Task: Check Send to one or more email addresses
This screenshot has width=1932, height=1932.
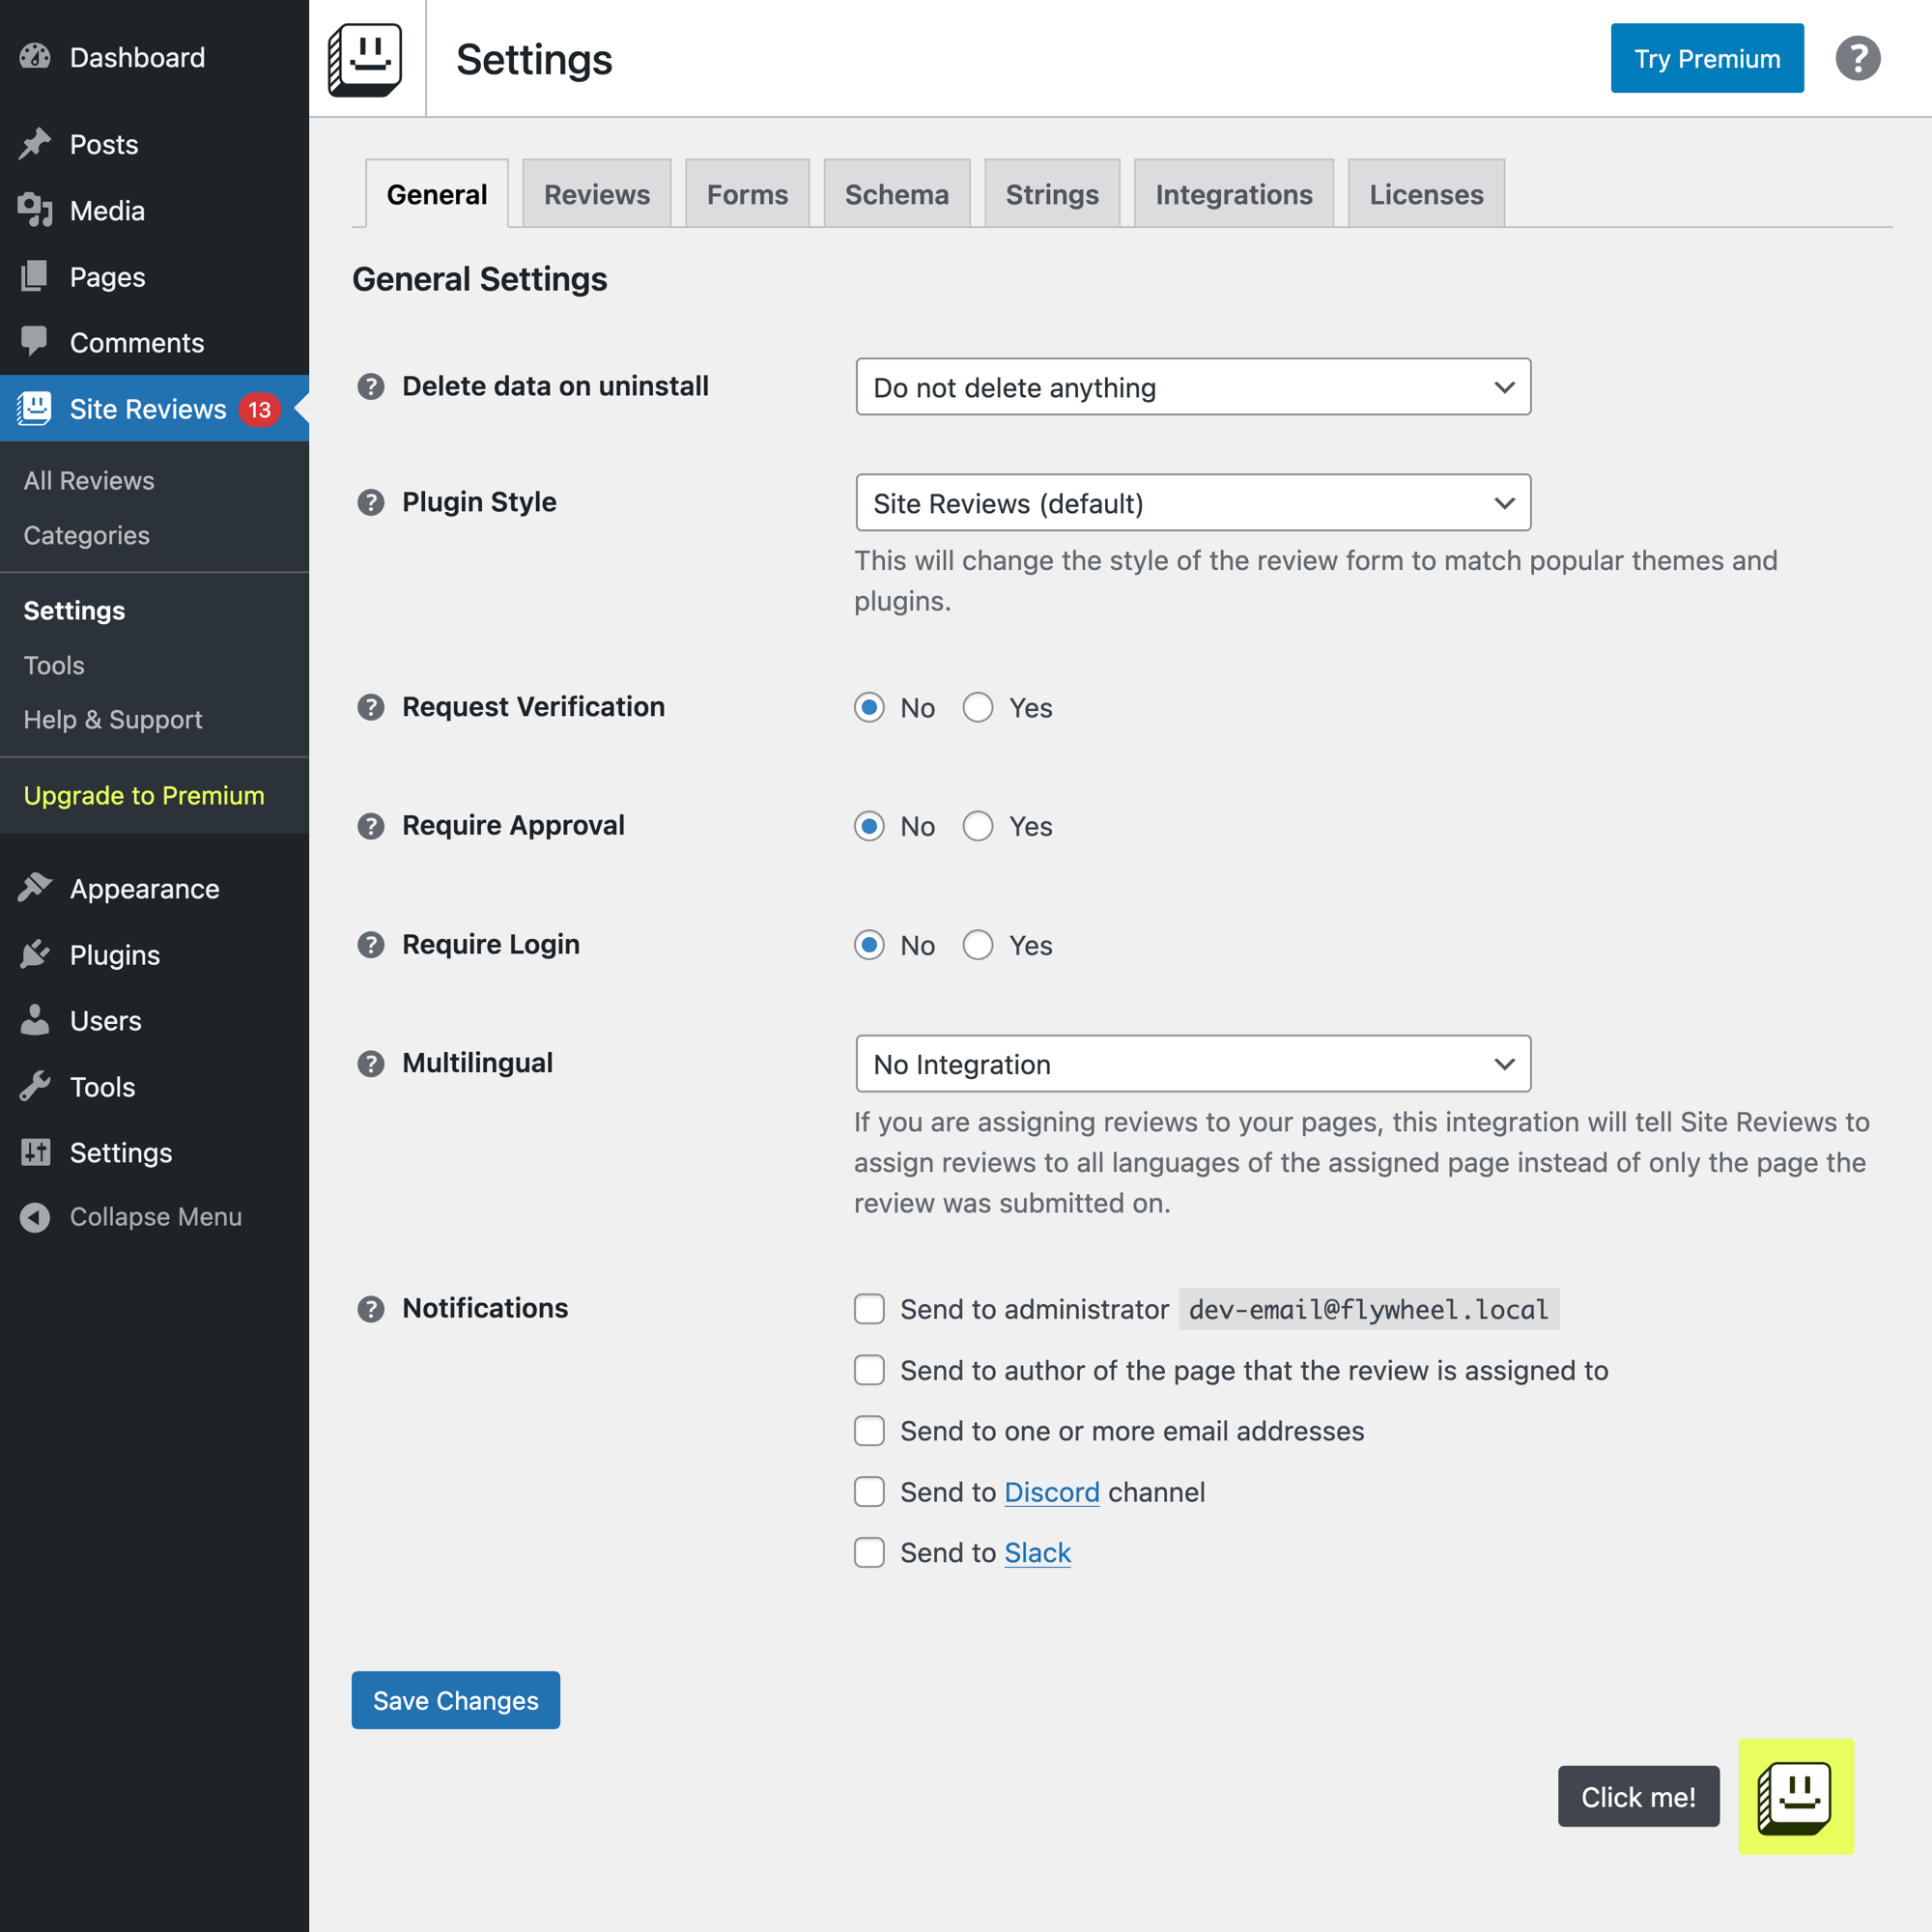Action: coord(869,1431)
